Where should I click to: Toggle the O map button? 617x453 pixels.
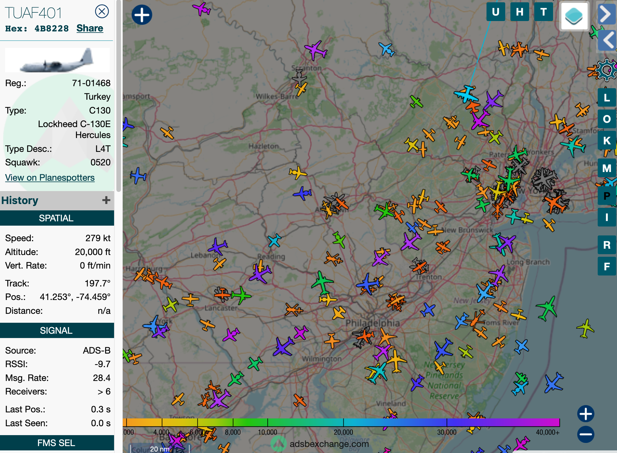tap(607, 119)
